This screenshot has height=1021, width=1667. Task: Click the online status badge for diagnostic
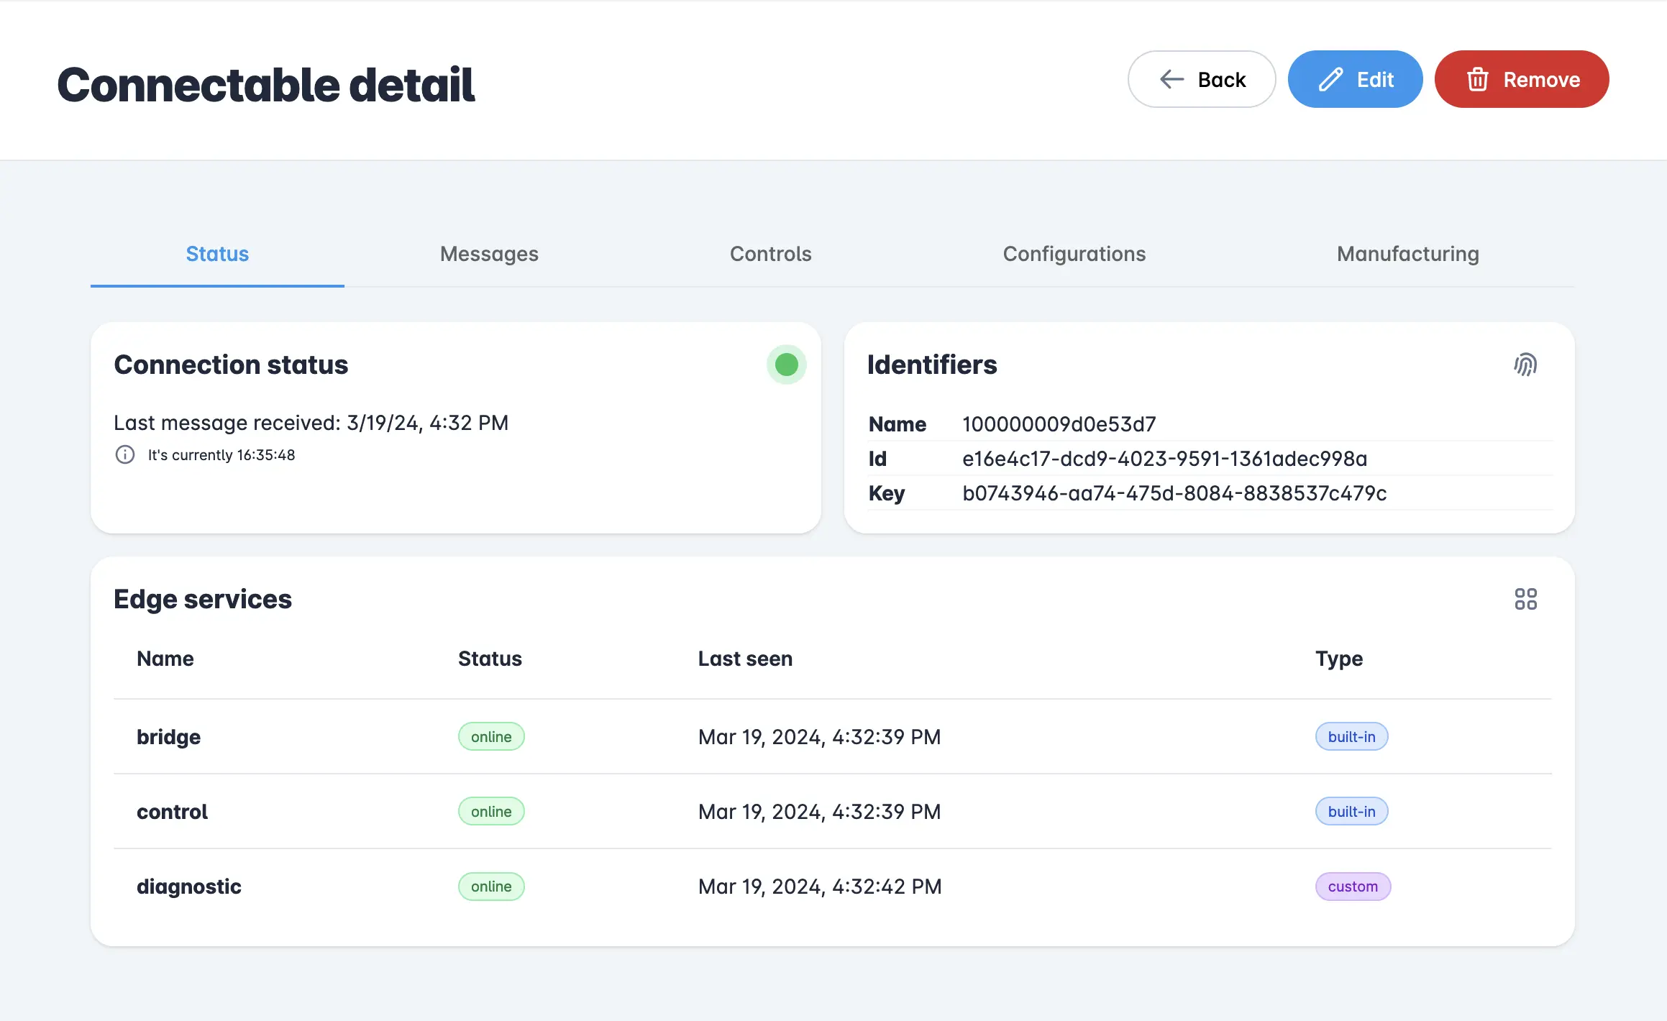pyautogui.click(x=491, y=886)
